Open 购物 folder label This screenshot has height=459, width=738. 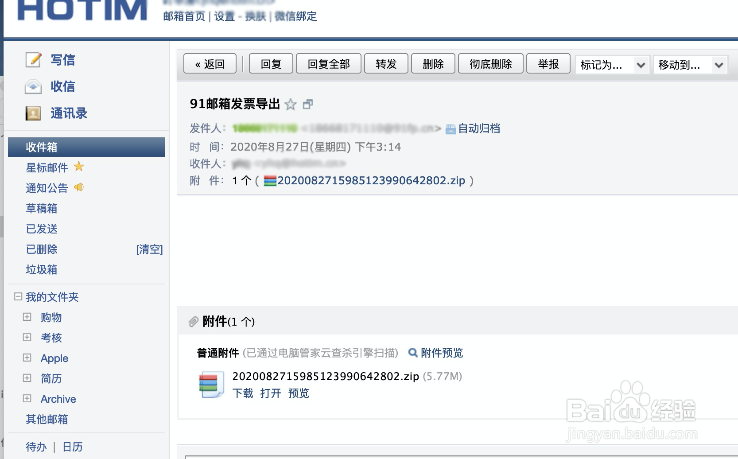[51, 317]
